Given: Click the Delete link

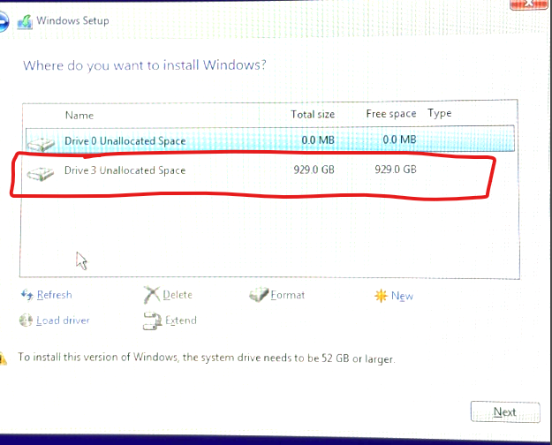Looking at the screenshot, I should [x=178, y=295].
